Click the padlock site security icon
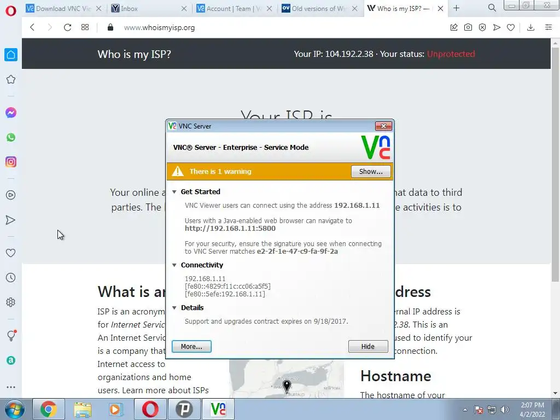This screenshot has width=560, height=420. (x=110, y=27)
